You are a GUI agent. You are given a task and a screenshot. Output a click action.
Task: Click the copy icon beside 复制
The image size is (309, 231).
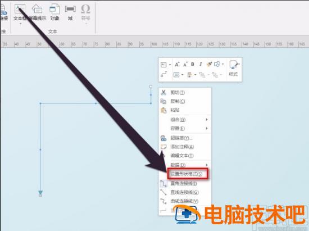[x=163, y=101]
